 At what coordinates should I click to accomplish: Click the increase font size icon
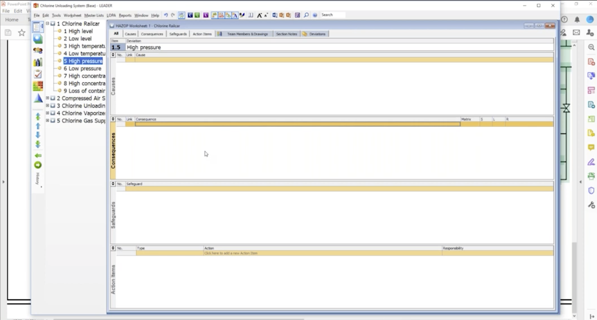(259, 15)
